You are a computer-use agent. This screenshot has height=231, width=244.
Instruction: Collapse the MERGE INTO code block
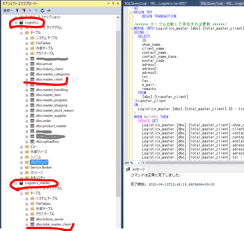(132, 28)
